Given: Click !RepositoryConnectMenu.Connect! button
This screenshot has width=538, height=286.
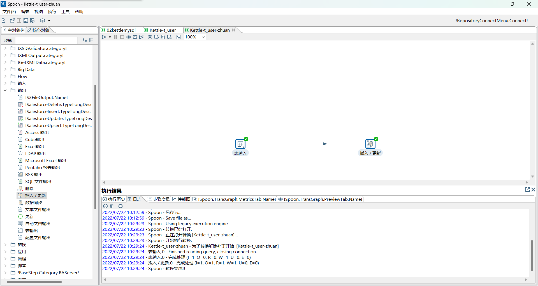Looking at the screenshot, I should click(x=491, y=20).
